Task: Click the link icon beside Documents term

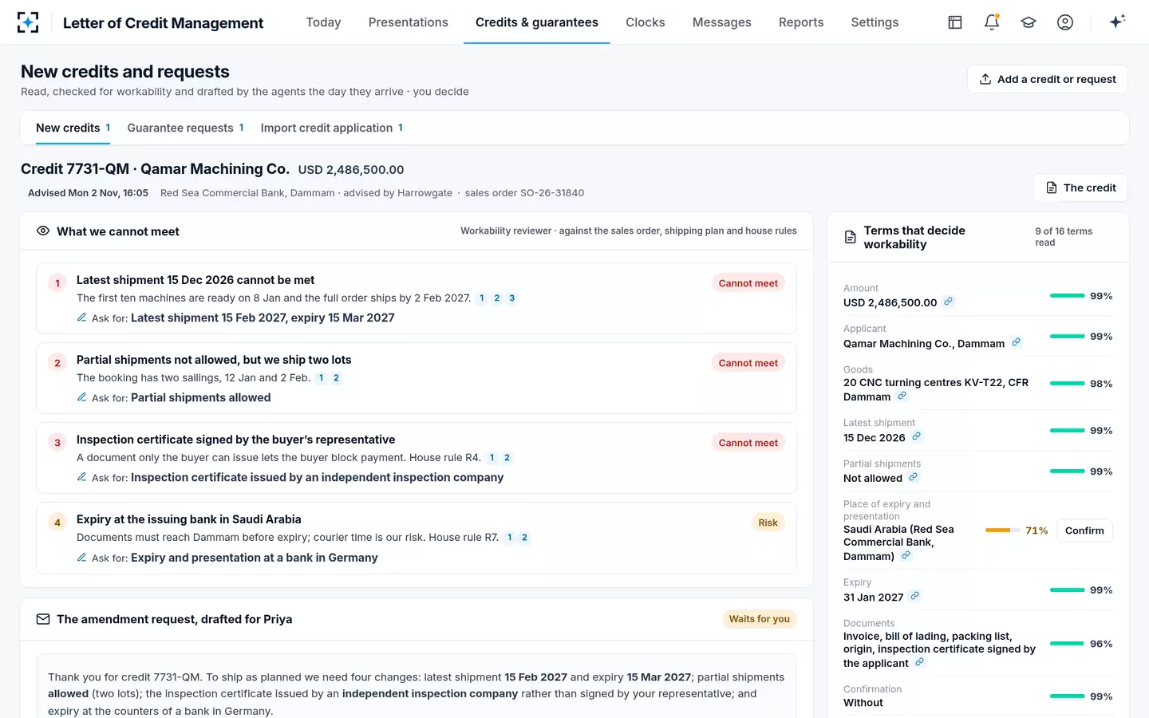Action: pos(919,662)
